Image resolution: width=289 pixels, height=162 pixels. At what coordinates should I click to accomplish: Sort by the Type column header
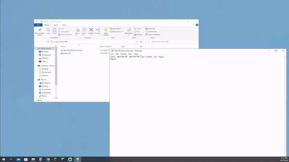click(x=123, y=46)
